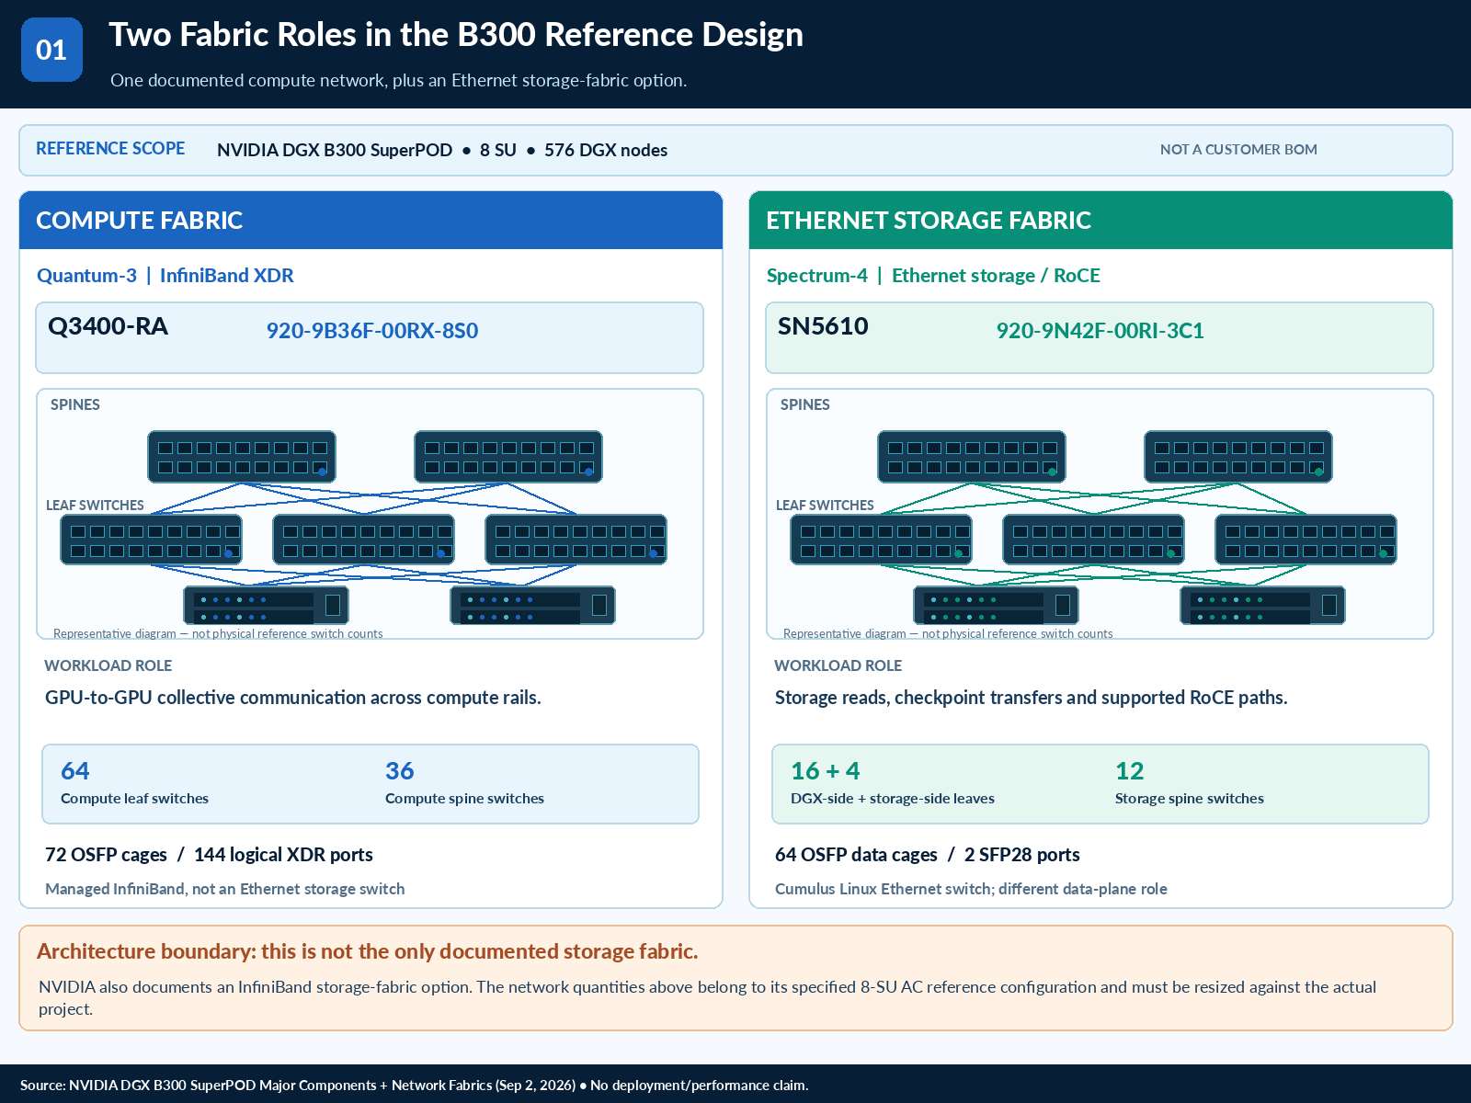1471x1103 pixels.
Task: Select the right spine switch in Compute Fabric diagram
Action: (508, 457)
